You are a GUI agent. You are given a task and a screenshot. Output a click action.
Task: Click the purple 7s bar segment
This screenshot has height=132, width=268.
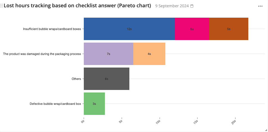point(108,54)
